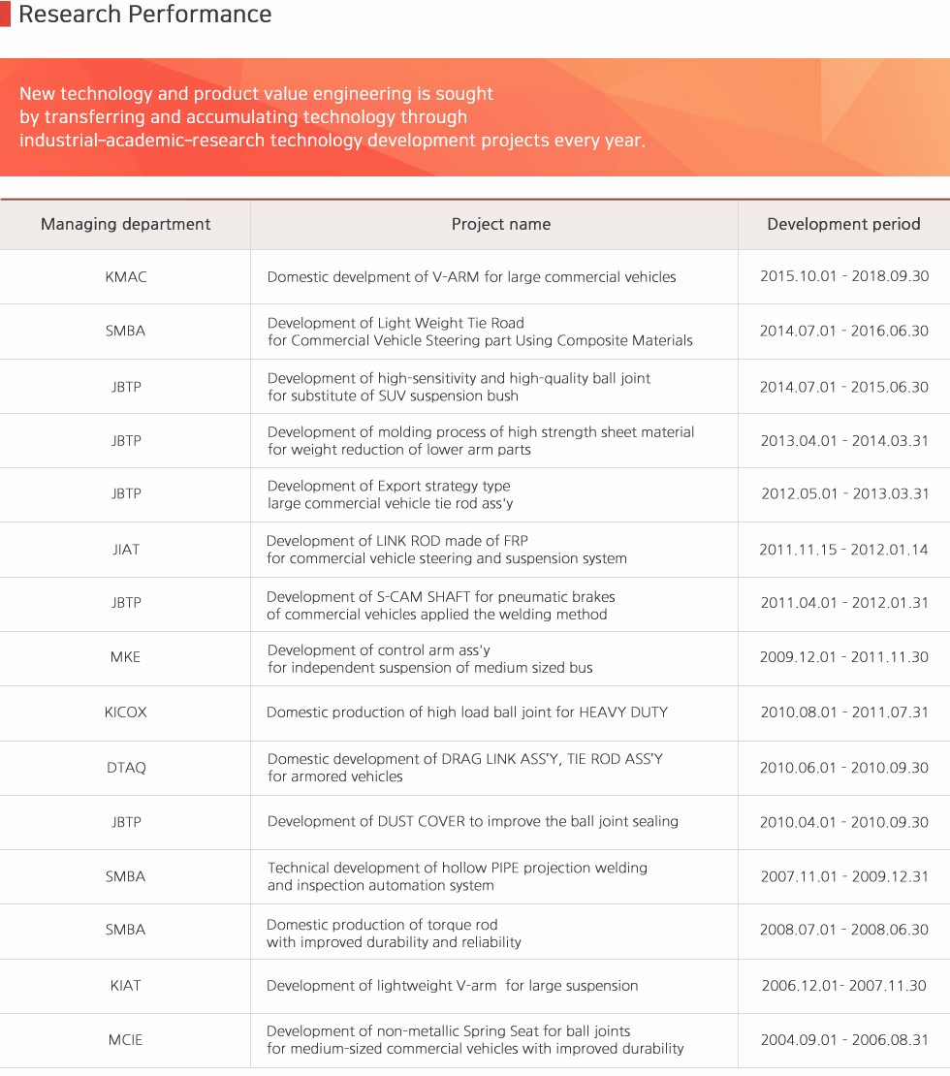The image size is (950, 1076).
Task: Select the Project name column header
Action: click(501, 224)
